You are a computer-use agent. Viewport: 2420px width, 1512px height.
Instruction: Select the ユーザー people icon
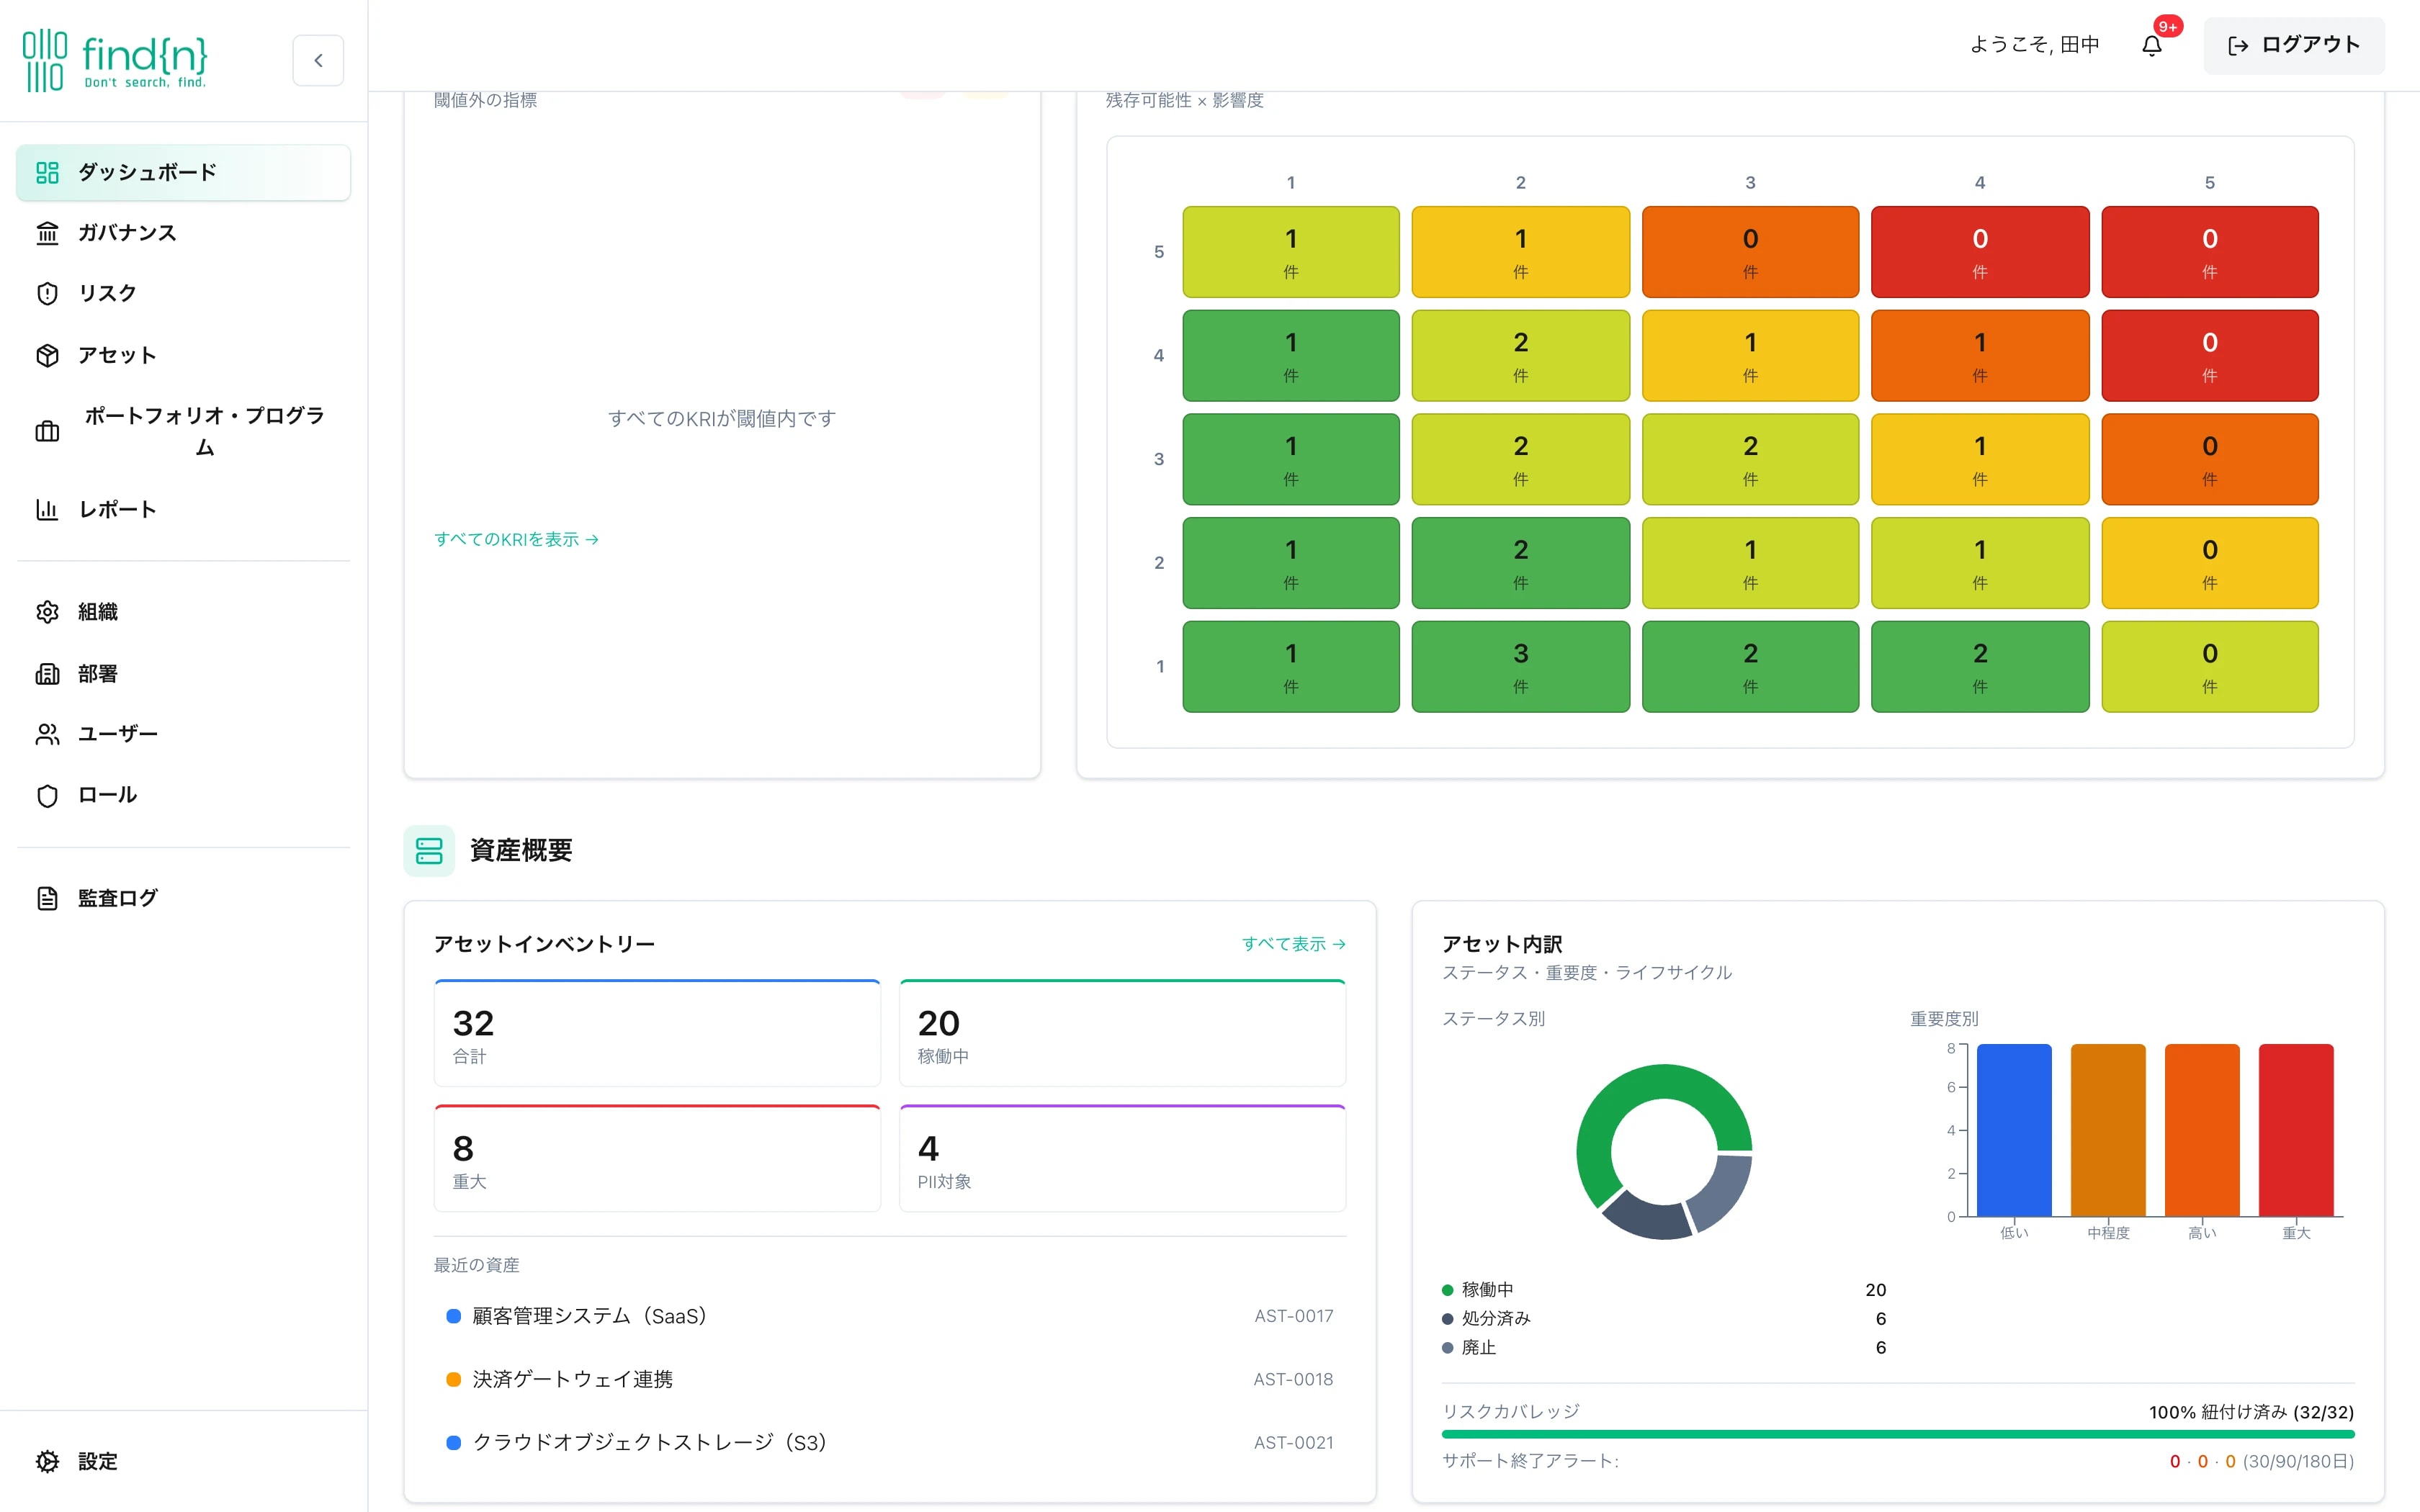(47, 734)
